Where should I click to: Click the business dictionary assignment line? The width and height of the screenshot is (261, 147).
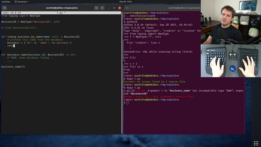[x=40, y=43]
